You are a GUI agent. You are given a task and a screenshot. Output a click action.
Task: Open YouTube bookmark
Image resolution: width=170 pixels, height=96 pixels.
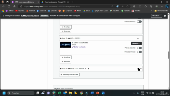click(x=20, y=11)
